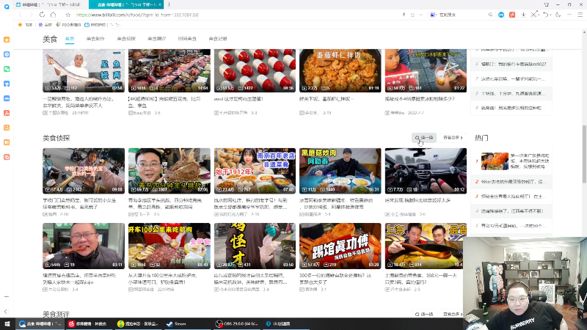587x330 pixels.
Task: Click the browser logo in sidebar top
Action: (7, 7)
